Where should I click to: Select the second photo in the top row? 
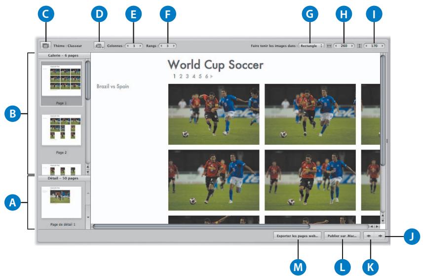[x=310, y=114]
